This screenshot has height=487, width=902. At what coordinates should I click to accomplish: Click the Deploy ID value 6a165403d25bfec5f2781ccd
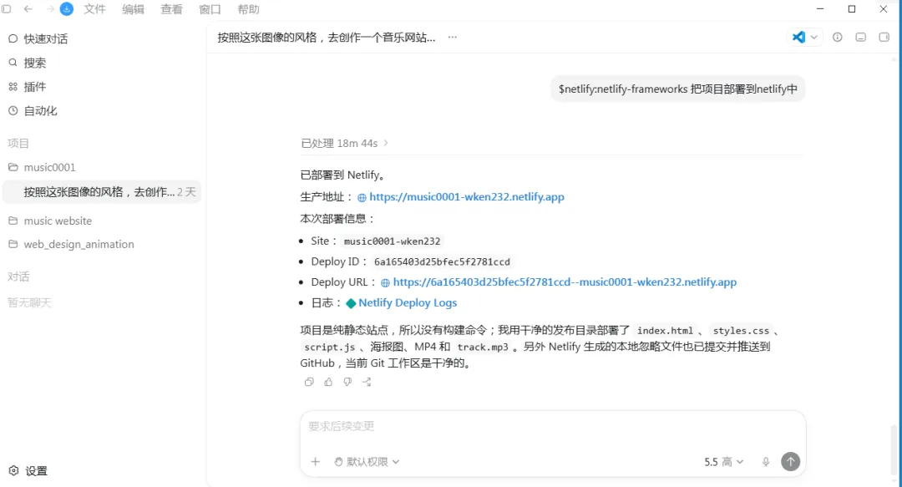coord(442,262)
